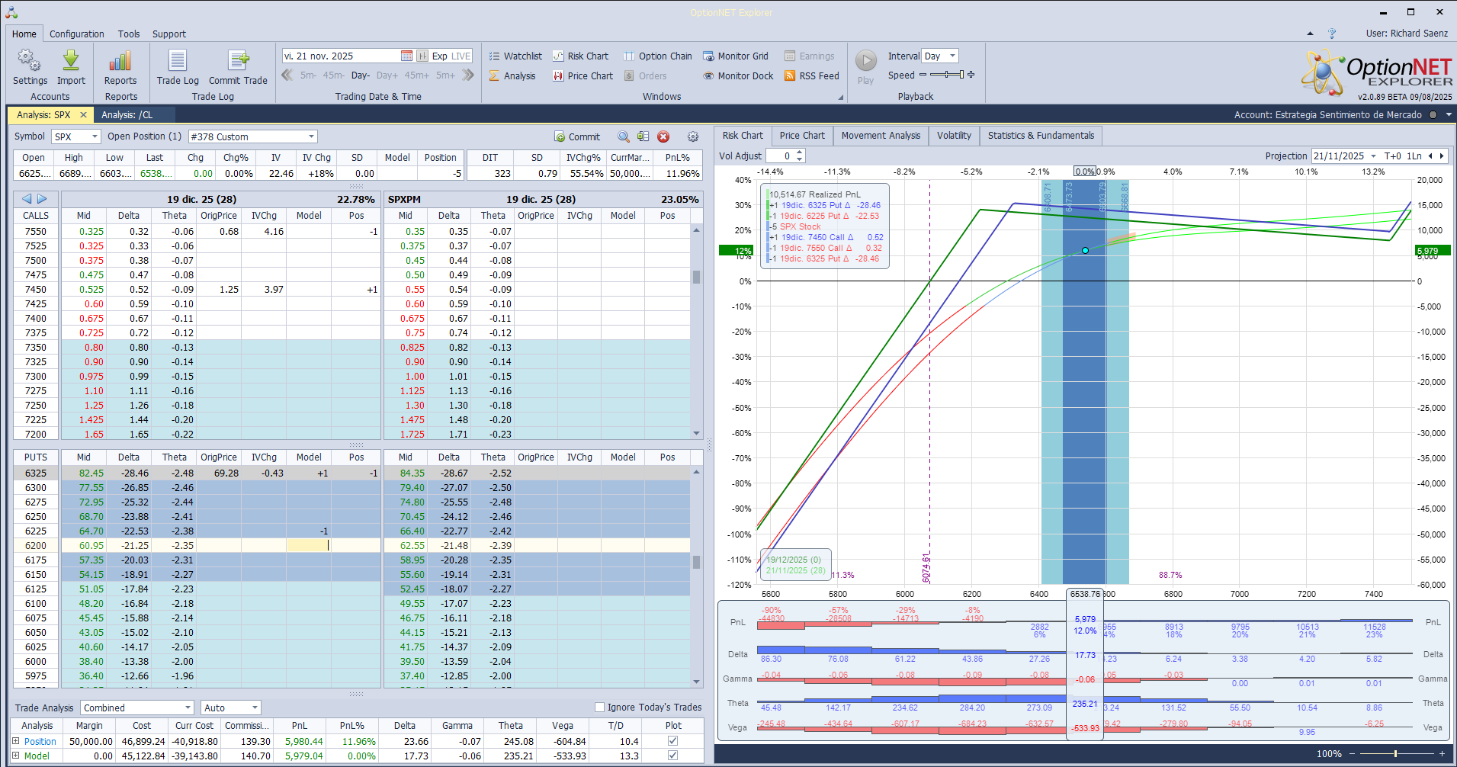Open the Option Chain window
This screenshot has width=1457, height=767.
point(658,56)
